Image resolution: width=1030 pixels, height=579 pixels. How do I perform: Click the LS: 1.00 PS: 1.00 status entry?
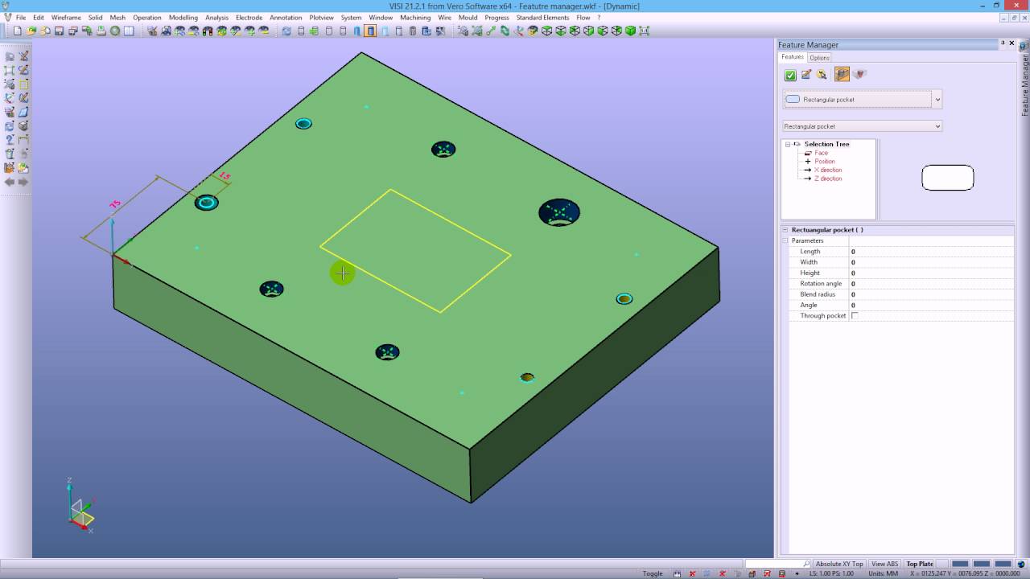(x=830, y=573)
